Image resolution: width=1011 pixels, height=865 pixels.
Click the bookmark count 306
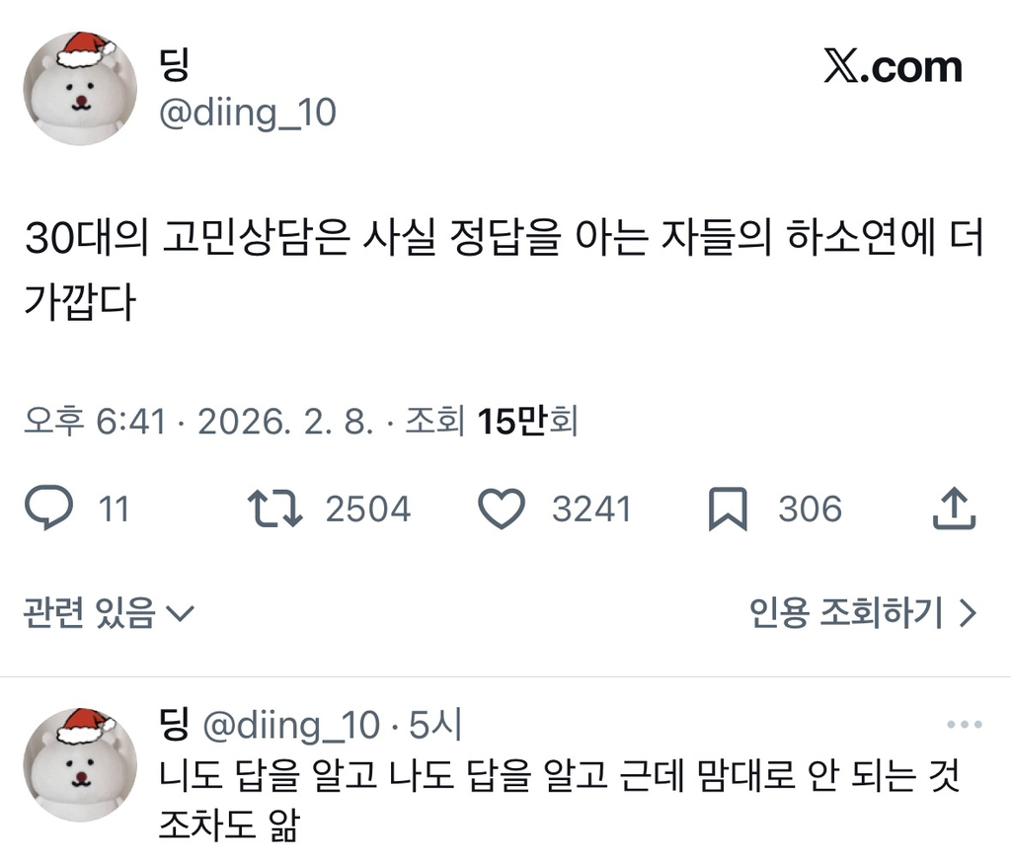pos(811,509)
